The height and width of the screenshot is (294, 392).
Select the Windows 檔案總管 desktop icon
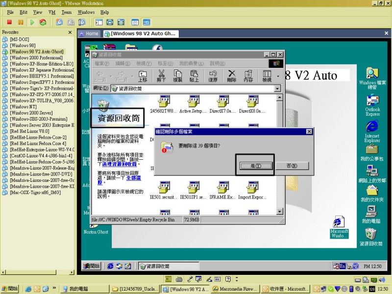pos(372,78)
